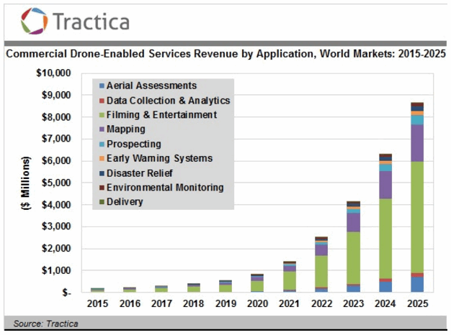Click the purple Mapping segment of 2025 bar
The height and width of the screenshot is (335, 451).
[416, 142]
